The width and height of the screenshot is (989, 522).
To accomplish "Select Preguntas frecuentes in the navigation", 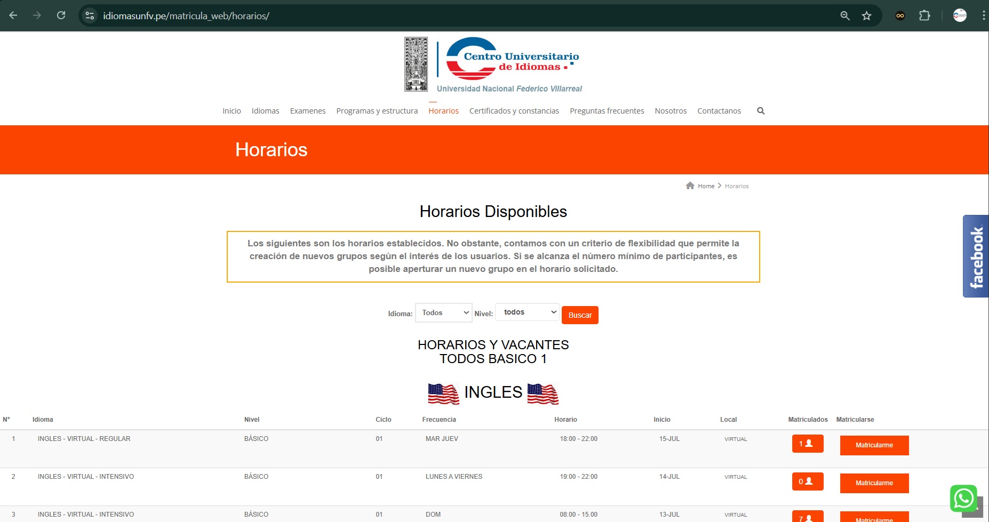I will pyautogui.click(x=607, y=110).
